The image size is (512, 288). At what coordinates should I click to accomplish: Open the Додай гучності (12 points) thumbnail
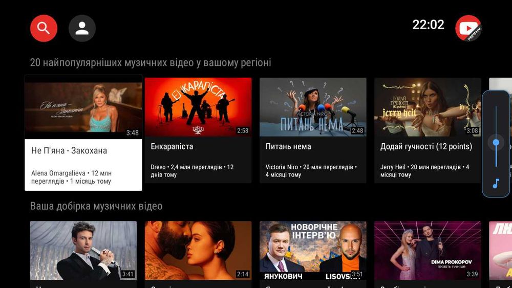tap(428, 107)
